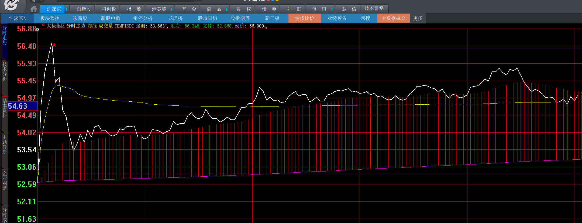Open the 资讯 tab
582x223 pixels.
click(319, 9)
